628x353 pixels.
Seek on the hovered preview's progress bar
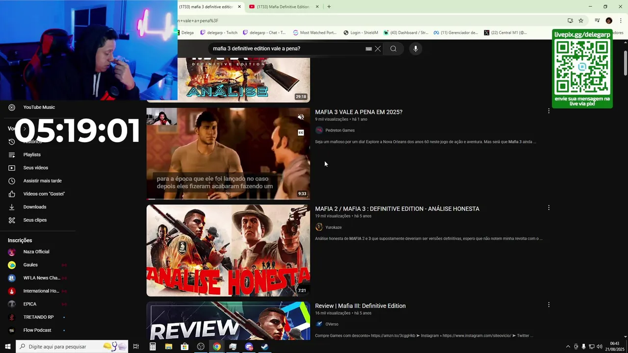click(x=228, y=199)
